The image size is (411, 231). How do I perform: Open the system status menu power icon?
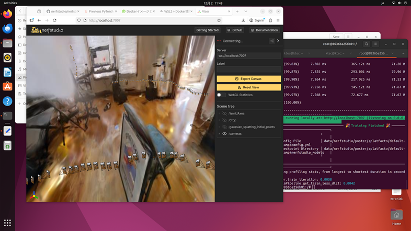(405, 3)
